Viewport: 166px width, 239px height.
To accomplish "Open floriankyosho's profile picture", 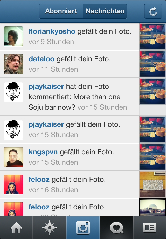I will (x=13, y=36).
